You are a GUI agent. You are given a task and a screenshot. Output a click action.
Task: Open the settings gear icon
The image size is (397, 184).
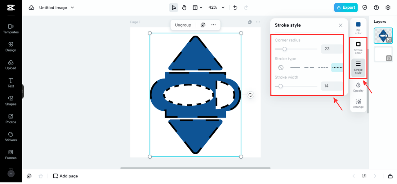click(x=388, y=8)
